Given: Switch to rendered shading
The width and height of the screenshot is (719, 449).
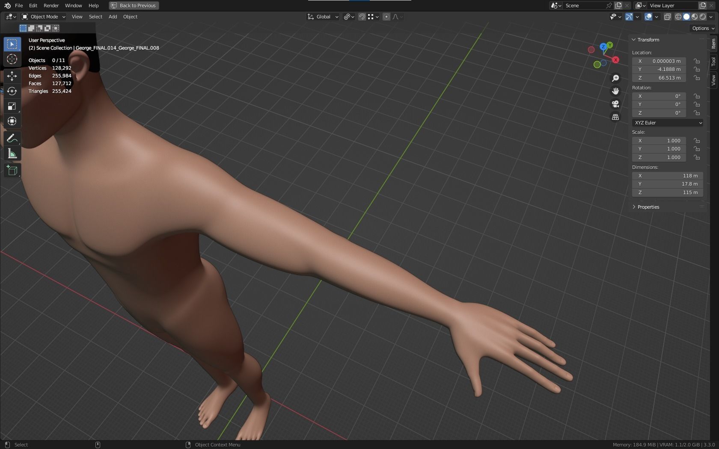Looking at the screenshot, I should (x=703, y=17).
